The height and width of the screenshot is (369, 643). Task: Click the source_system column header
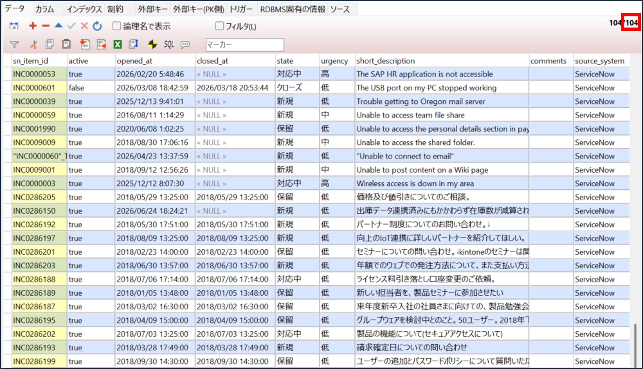point(601,61)
